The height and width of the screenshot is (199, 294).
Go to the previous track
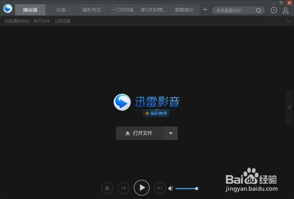tap(123, 188)
